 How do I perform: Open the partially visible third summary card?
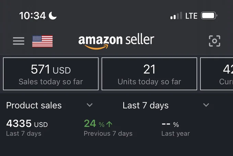coord(217,74)
